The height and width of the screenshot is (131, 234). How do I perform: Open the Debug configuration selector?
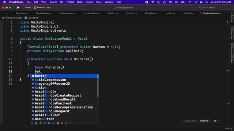coord(27,7)
